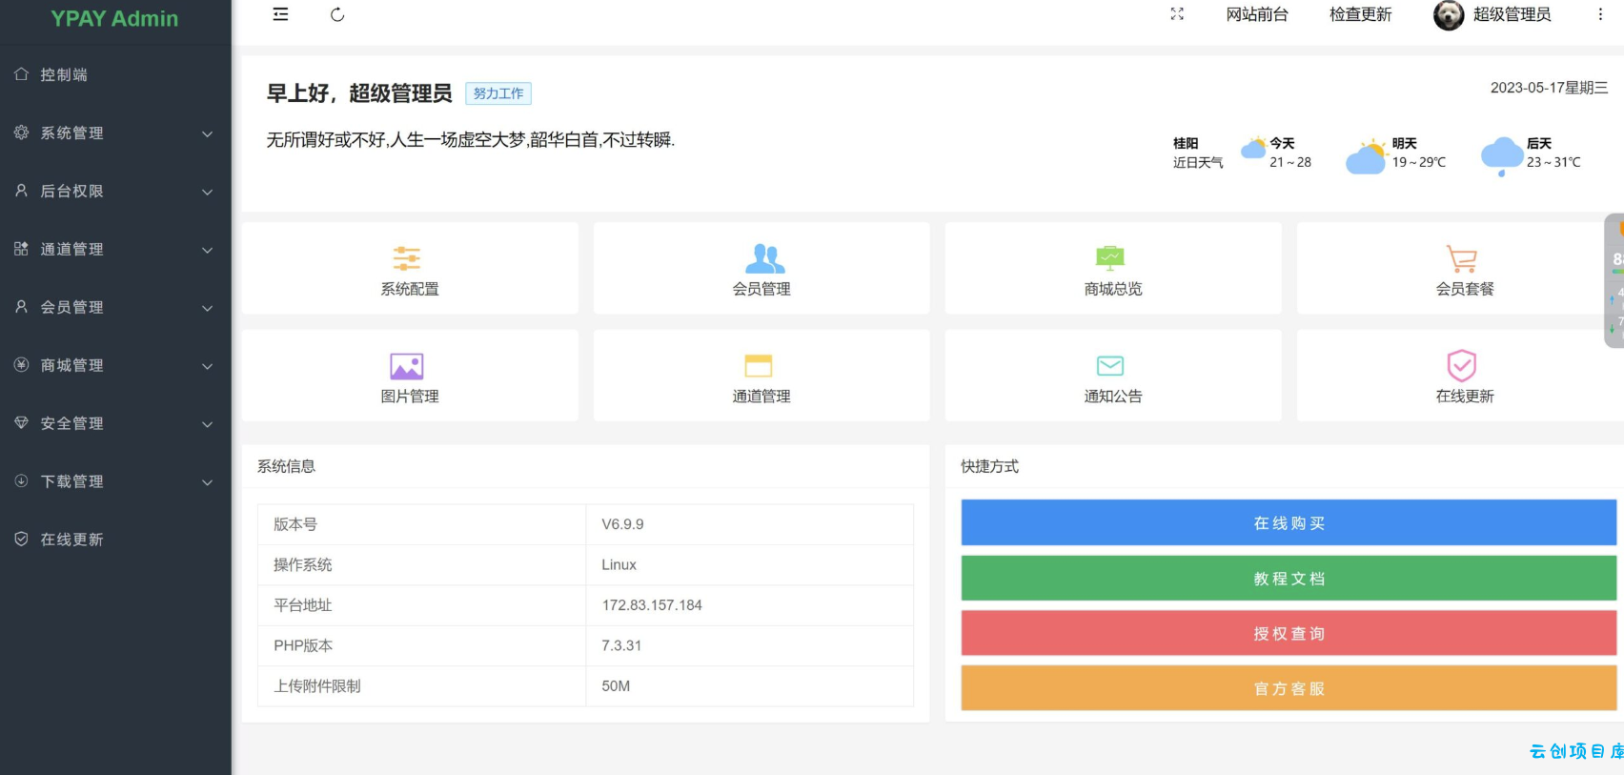Enter fullscreen with the expand icon
This screenshot has width=1624, height=775.
point(1177,14)
